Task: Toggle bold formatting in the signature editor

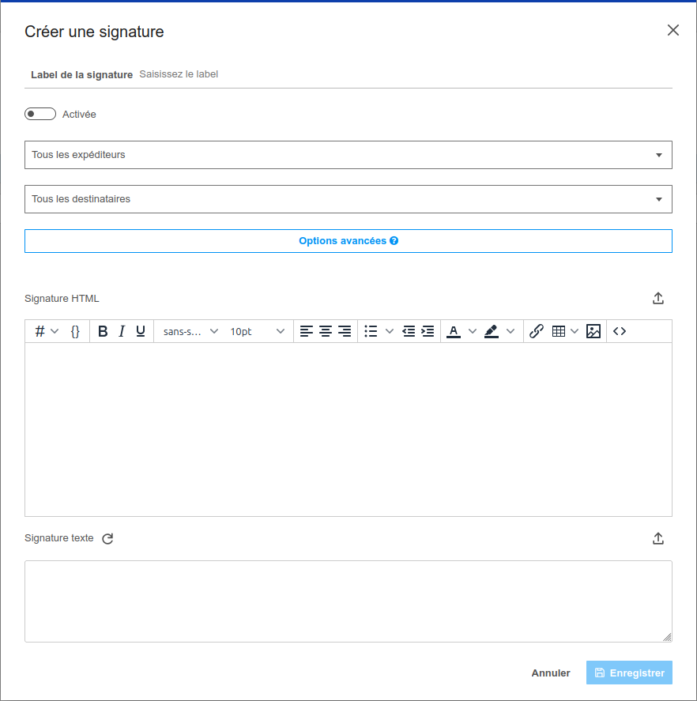Action: [103, 332]
